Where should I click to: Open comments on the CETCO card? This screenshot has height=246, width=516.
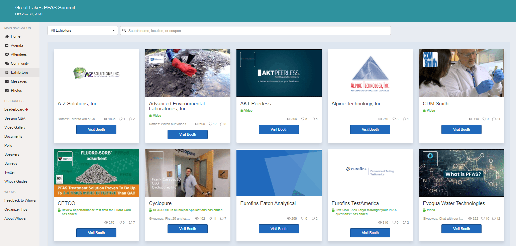(x=130, y=222)
